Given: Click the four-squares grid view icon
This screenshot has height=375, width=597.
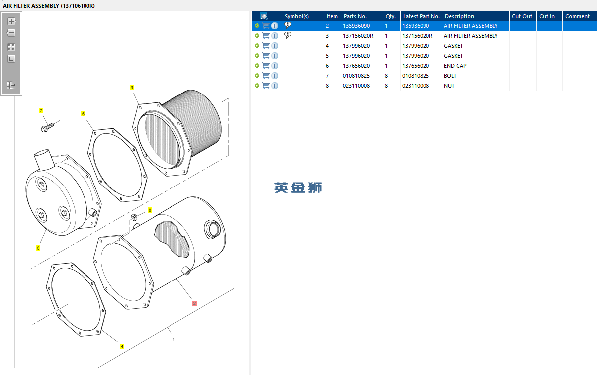Looking at the screenshot, I should tap(11, 47).
